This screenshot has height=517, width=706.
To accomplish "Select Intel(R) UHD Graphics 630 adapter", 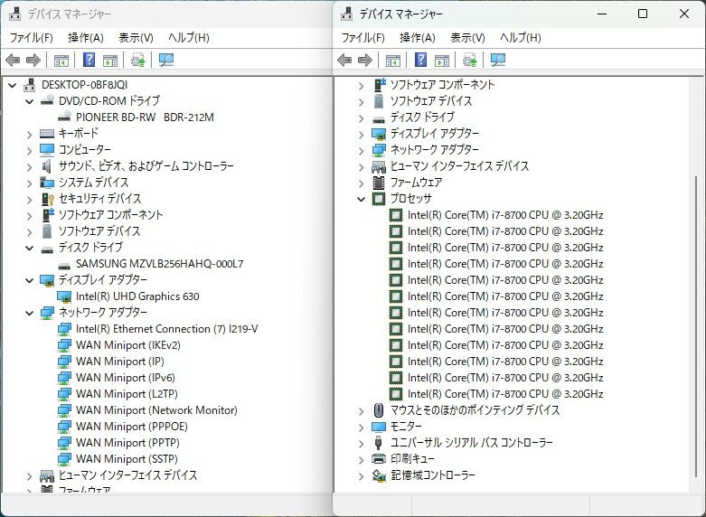I will [137, 296].
